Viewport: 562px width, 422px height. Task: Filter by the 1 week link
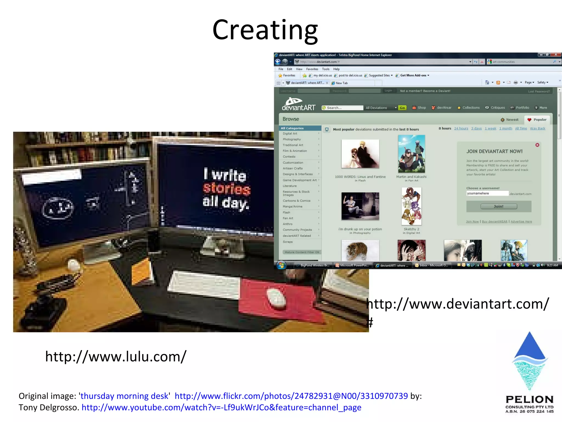(x=490, y=129)
